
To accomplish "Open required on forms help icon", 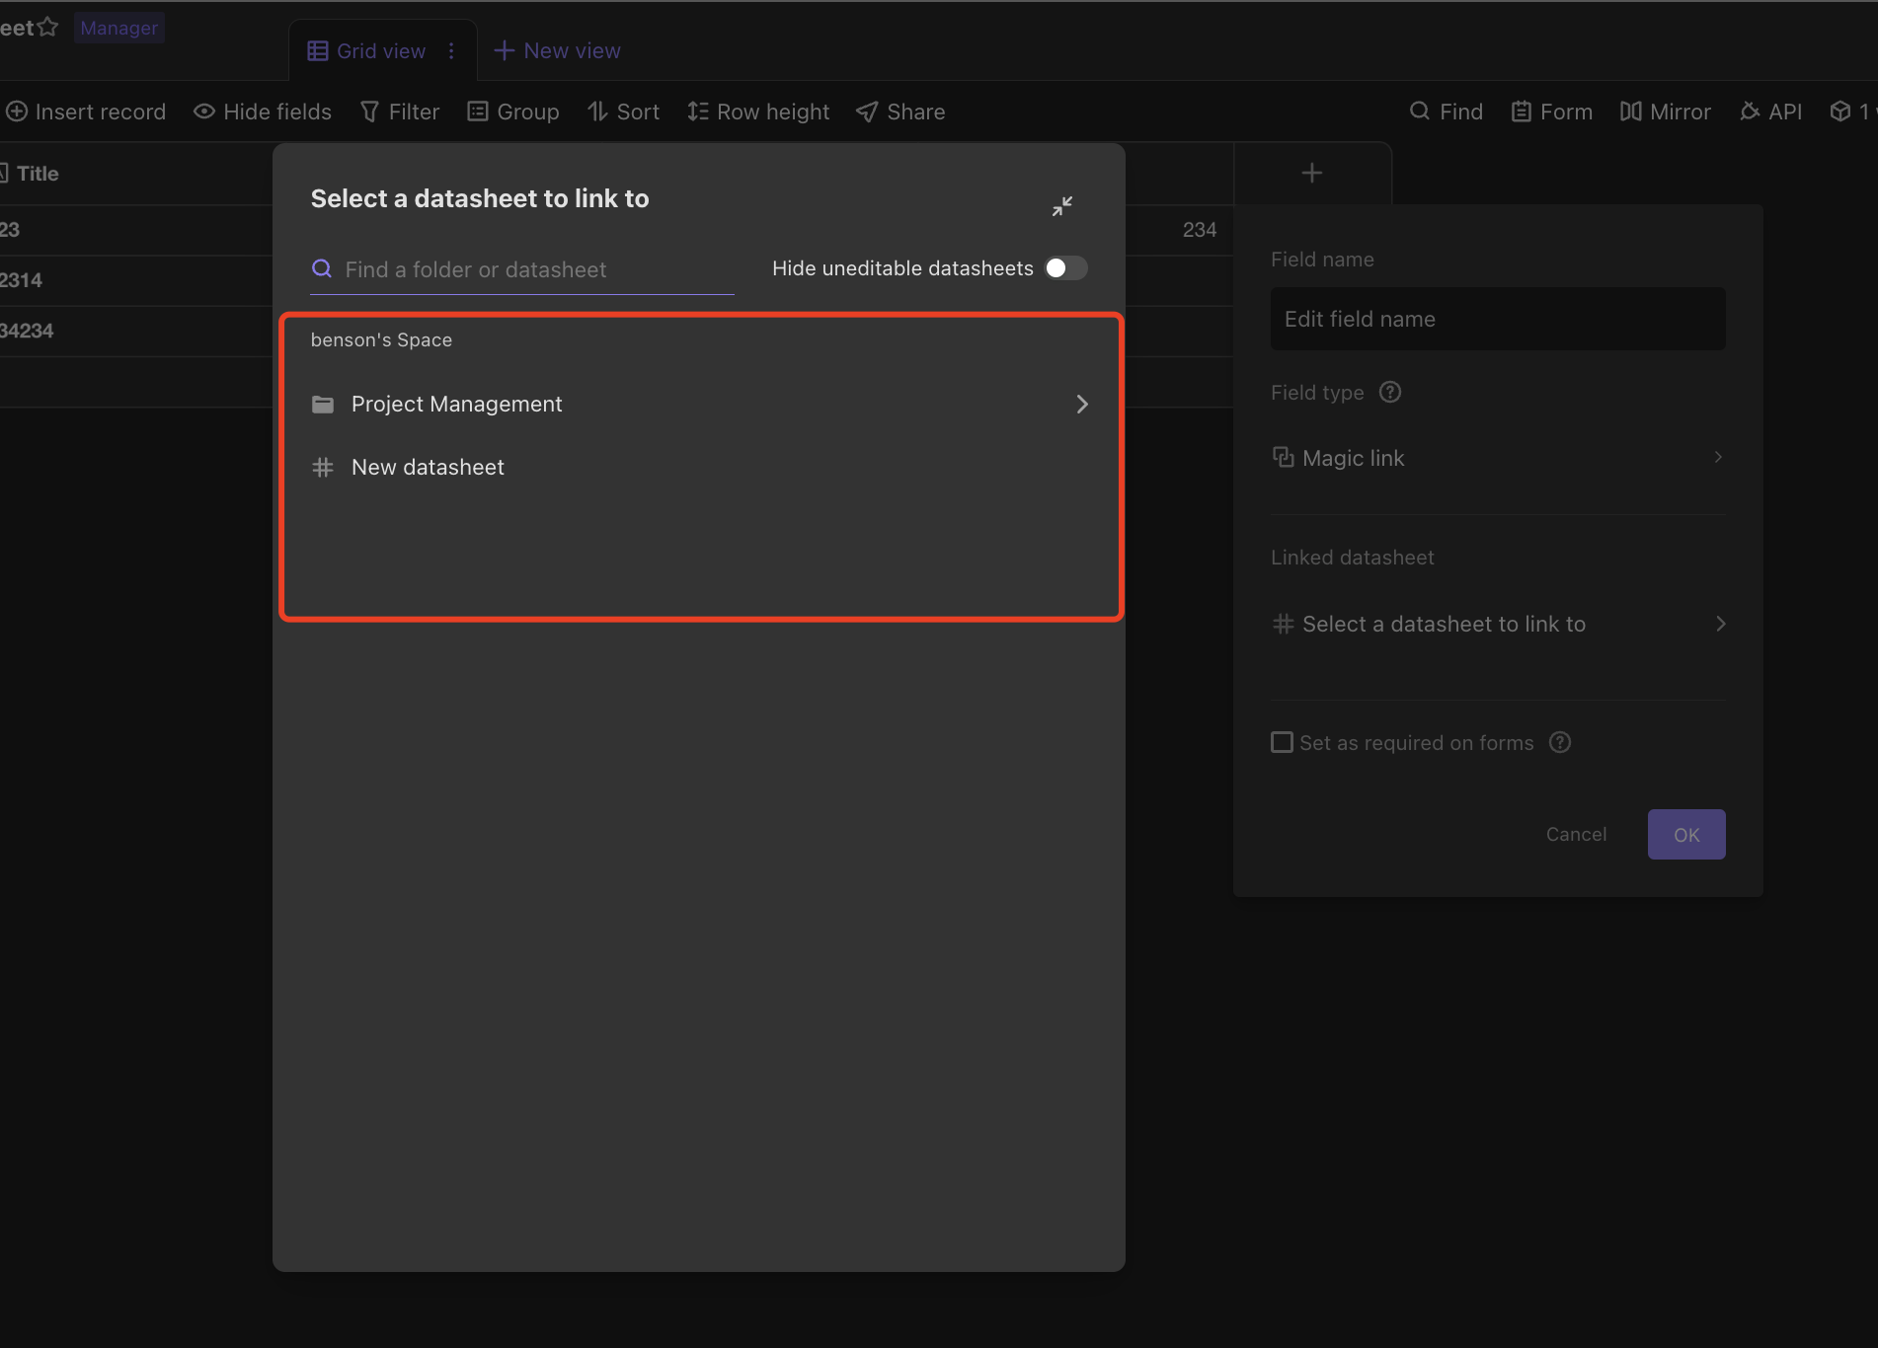I will [1560, 742].
